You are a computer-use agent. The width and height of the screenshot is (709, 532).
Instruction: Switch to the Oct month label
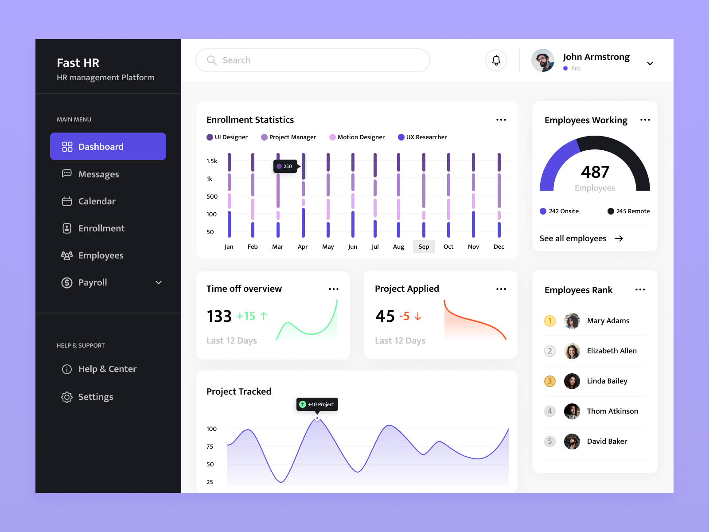(448, 246)
